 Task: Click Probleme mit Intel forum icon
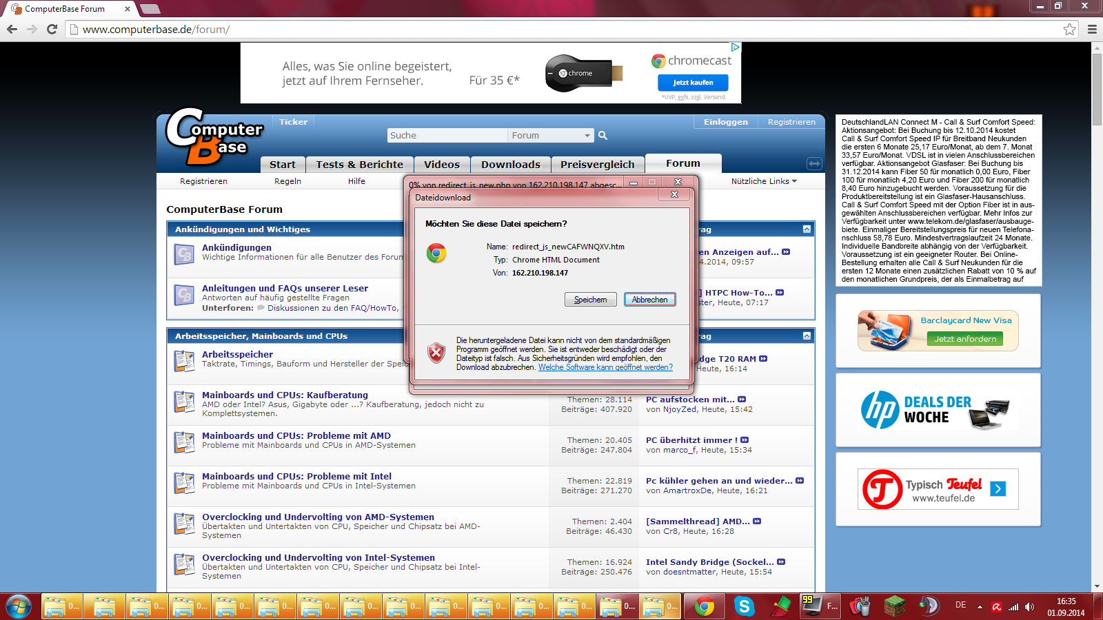tap(184, 483)
